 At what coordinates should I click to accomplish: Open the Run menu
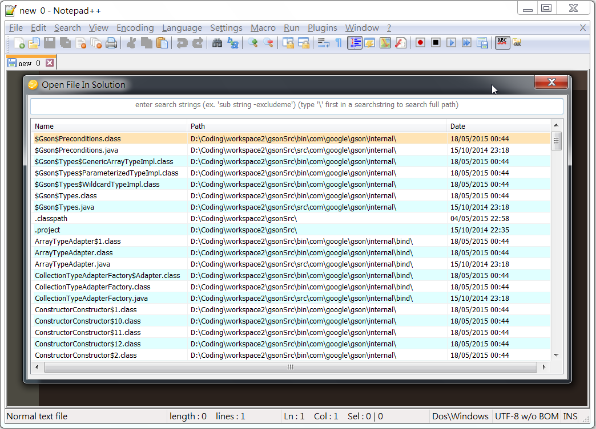(292, 28)
